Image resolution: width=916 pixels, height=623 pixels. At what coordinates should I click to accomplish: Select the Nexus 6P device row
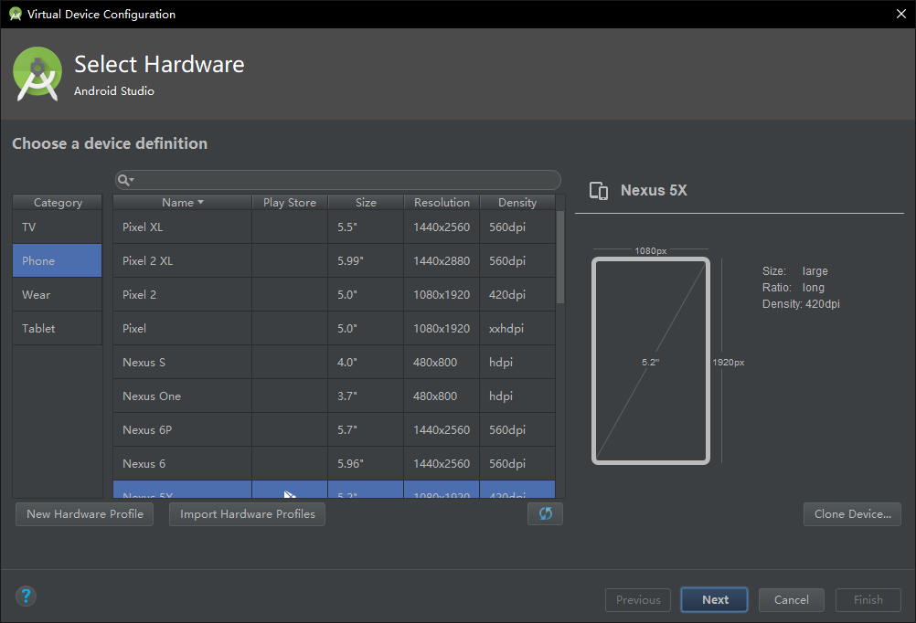(334, 430)
